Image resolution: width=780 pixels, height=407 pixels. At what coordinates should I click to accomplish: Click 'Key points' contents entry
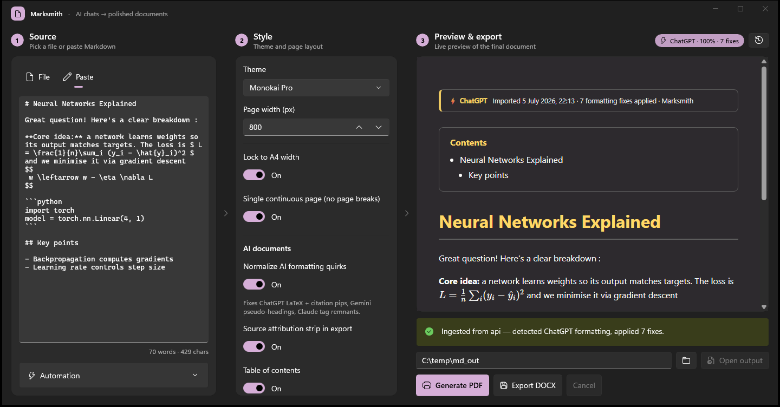pos(489,175)
